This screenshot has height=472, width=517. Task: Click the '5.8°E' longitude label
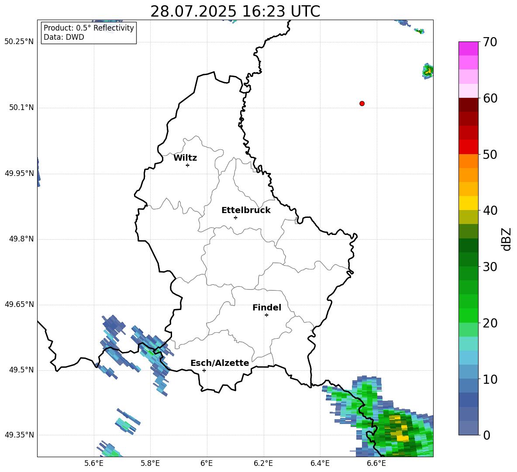(150, 463)
